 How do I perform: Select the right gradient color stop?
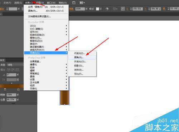pos(18,90)
